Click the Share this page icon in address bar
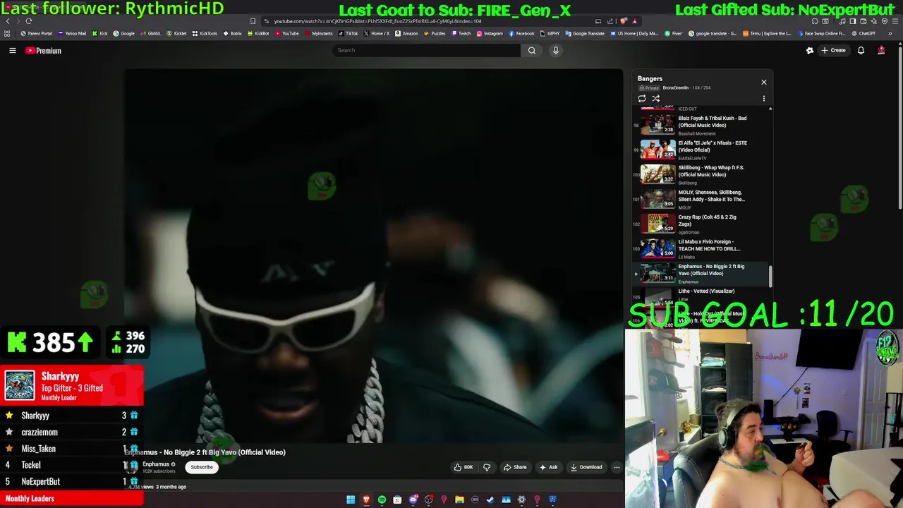This screenshot has width=903, height=508. coord(610,21)
